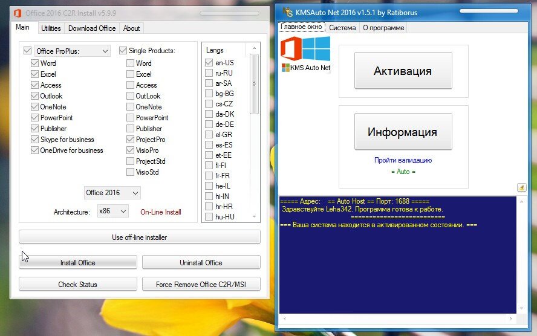Image resolution: width=537 pixels, height=336 pixels.
Task: Open the About tab
Action: point(131,28)
